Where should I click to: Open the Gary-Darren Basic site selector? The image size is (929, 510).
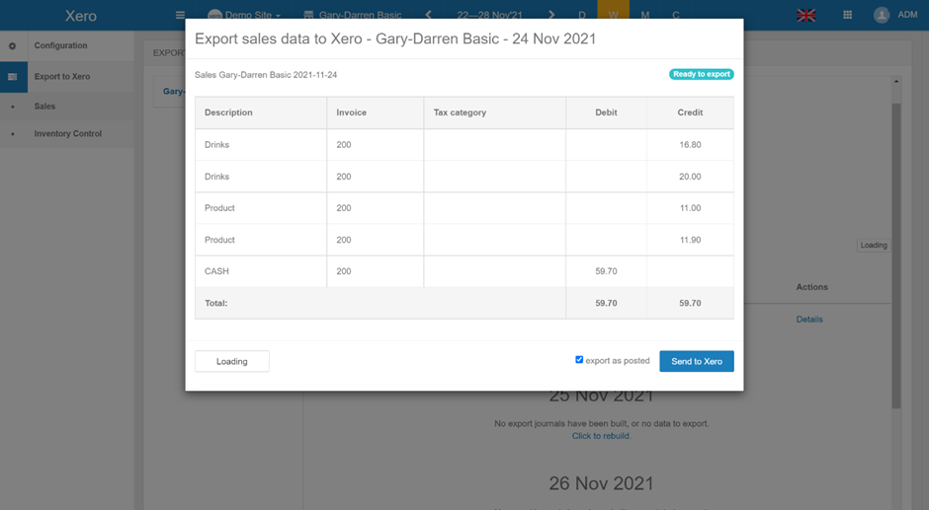tap(352, 15)
